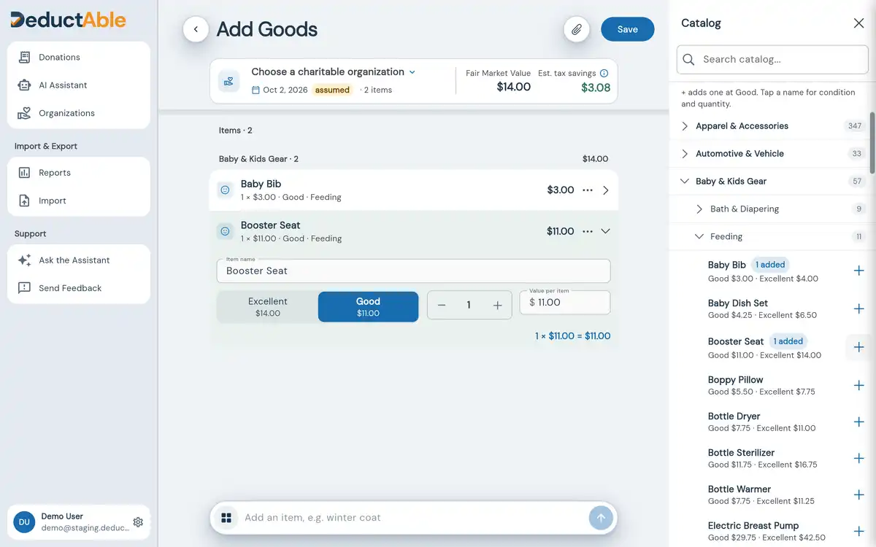Viewport: 876px width, 547px height.
Task: Expand the Baby Bib item row
Action: pos(605,190)
